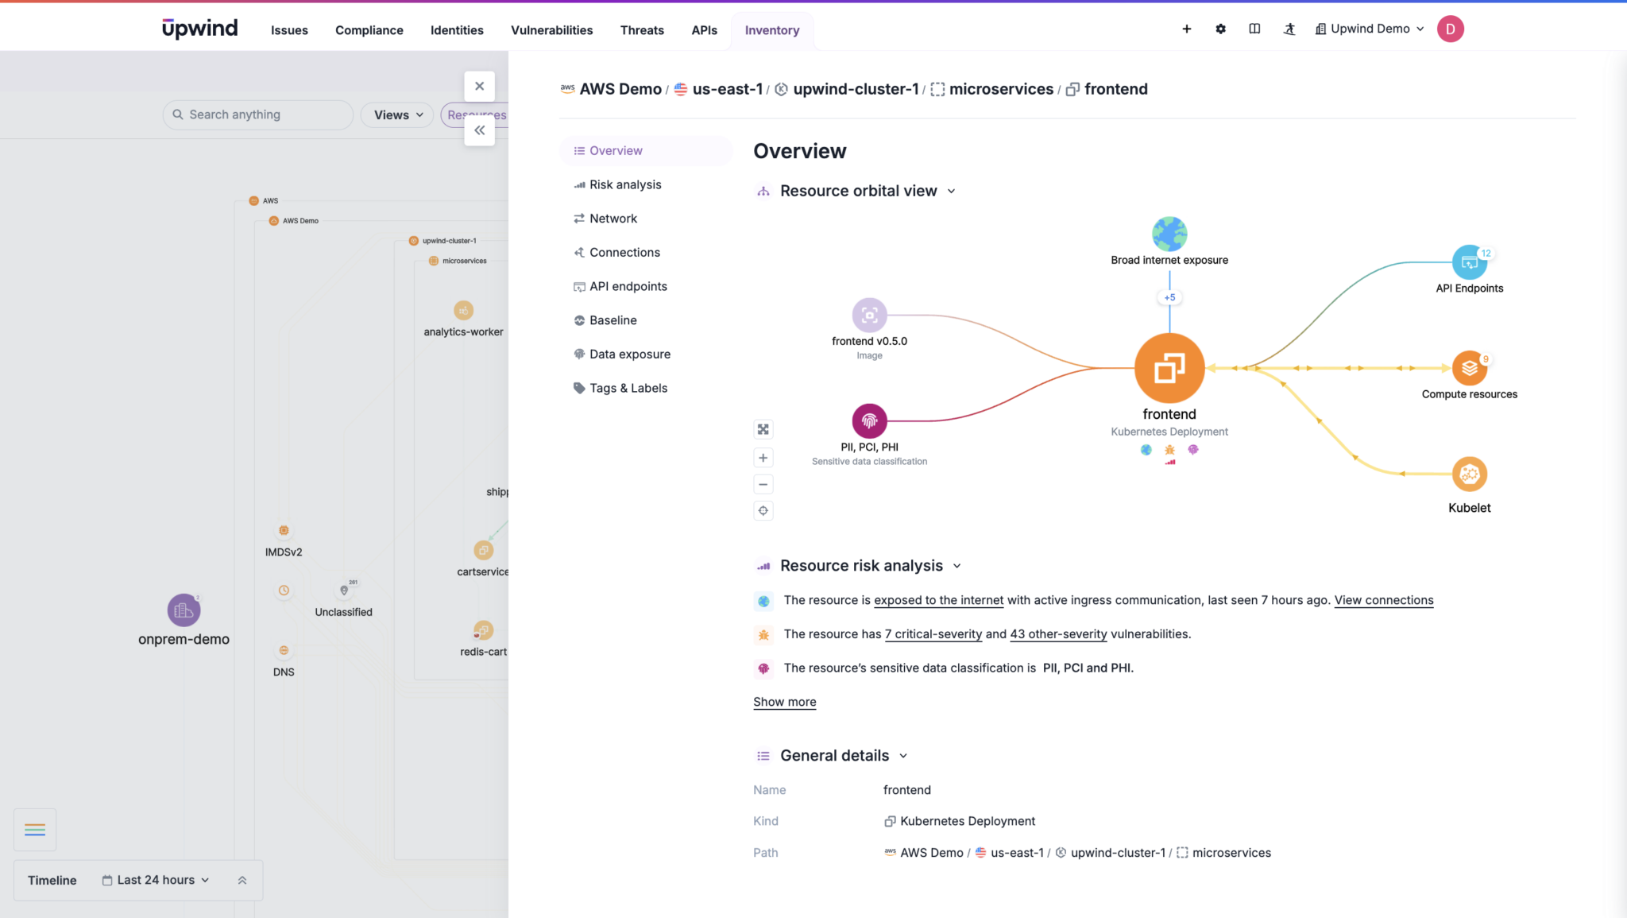Viewport: 1627px width, 918px height.
Task: Open the settings gear in the top bar
Action: tap(1220, 29)
